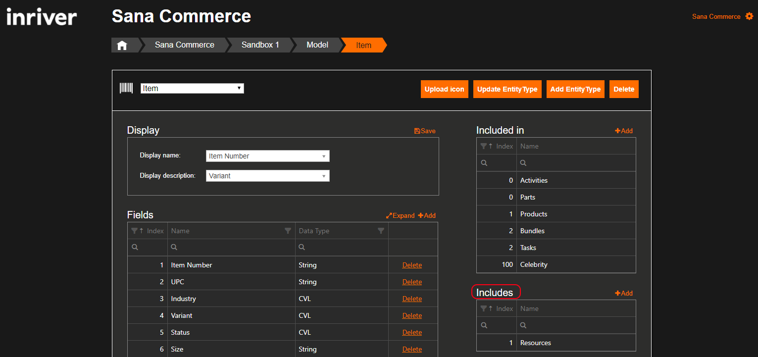Select Parts in Included in list
The image size is (758, 357).
528,197
